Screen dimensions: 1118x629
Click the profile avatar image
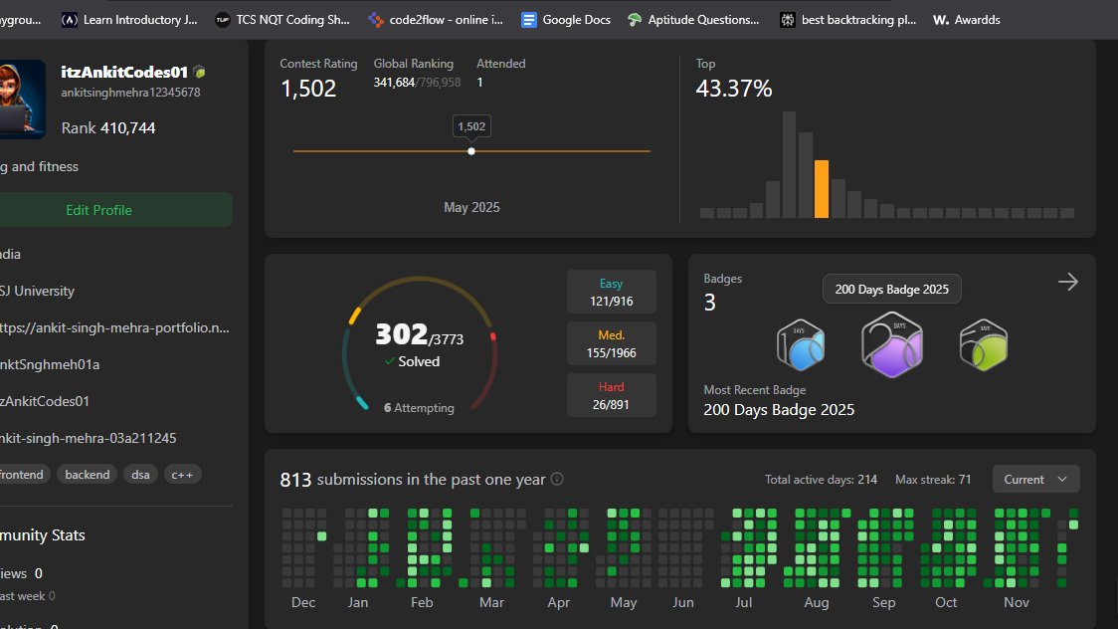pyautogui.click(x=24, y=100)
